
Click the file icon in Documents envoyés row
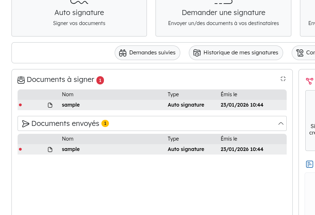click(50, 150)
